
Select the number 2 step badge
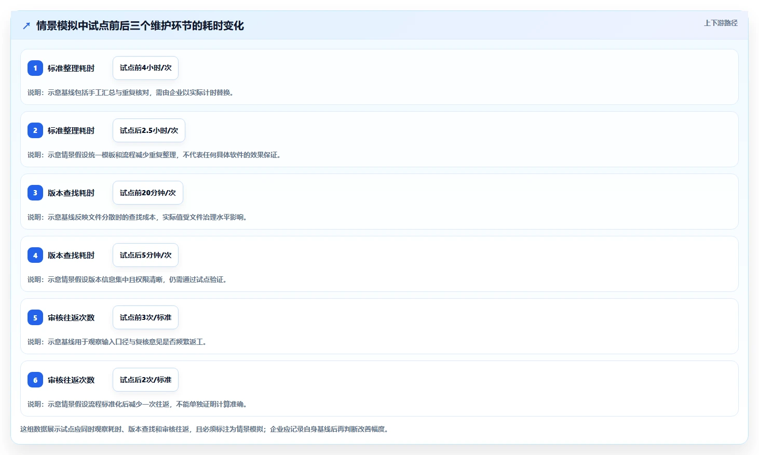tap(35, 130)
